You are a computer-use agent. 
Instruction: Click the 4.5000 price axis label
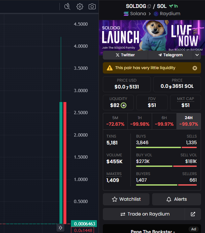click(81, 24)
